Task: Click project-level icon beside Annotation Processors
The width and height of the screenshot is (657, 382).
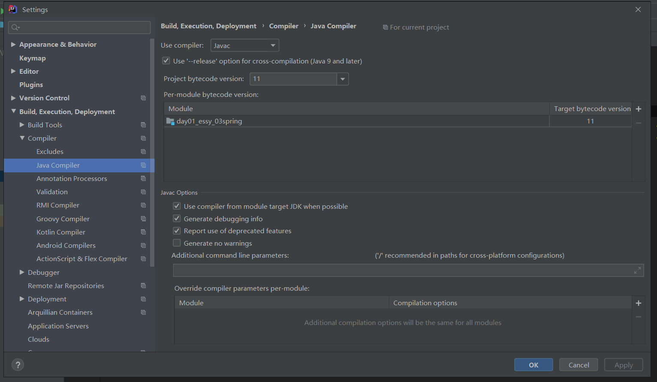Action: 143,179
